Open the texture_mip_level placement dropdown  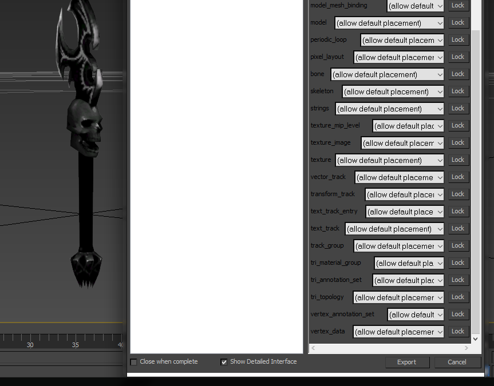pos(408,126)
